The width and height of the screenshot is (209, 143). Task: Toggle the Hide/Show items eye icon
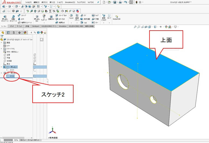click(x=161, y=27)
